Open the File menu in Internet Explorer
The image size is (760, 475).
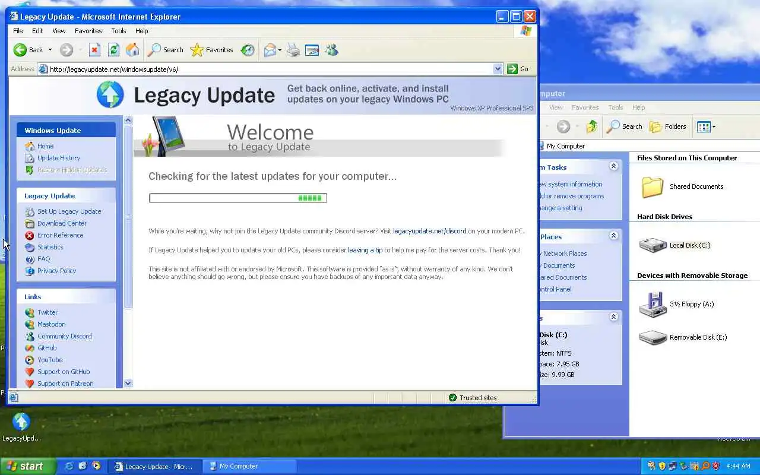pos(18,31)
